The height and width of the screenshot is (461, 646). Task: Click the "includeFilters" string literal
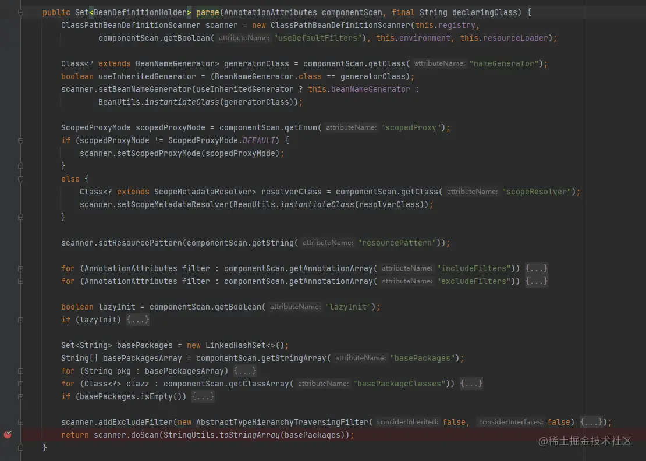(x=474, y=268)
